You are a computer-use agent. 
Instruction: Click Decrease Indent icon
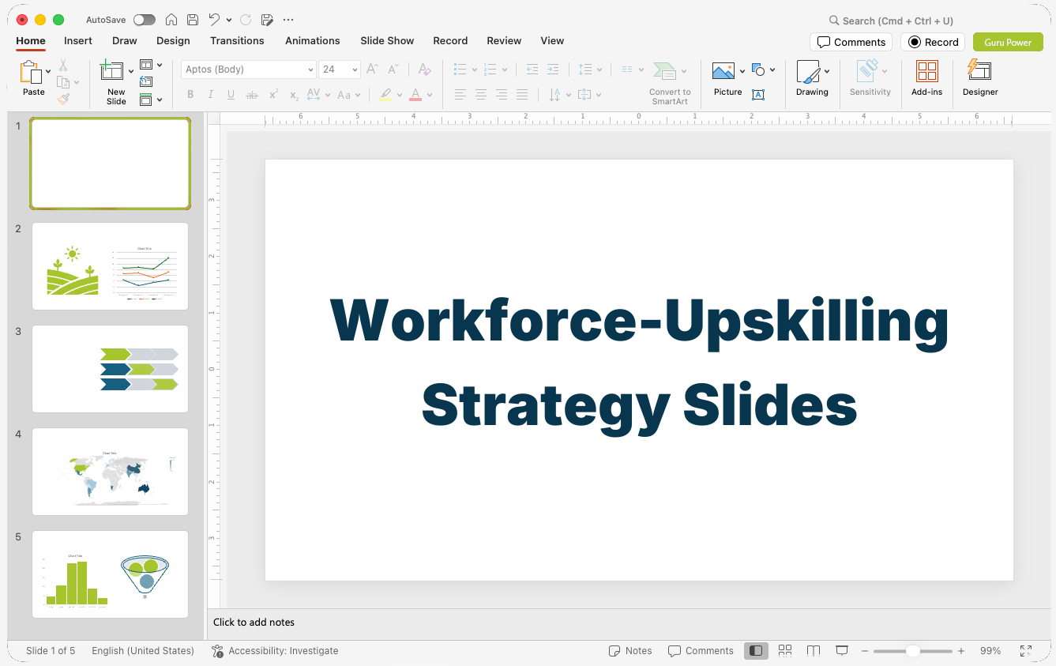(x=532, y=70)
